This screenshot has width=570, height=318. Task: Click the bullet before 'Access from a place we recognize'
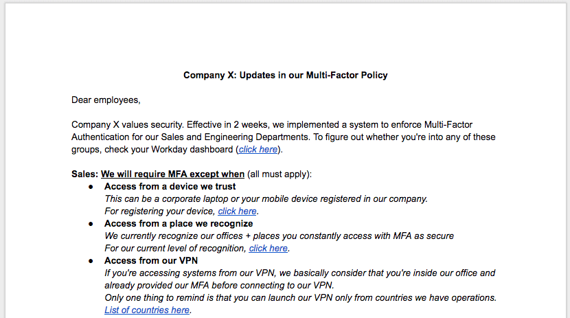pyautogui.click(x=91, y=224)
